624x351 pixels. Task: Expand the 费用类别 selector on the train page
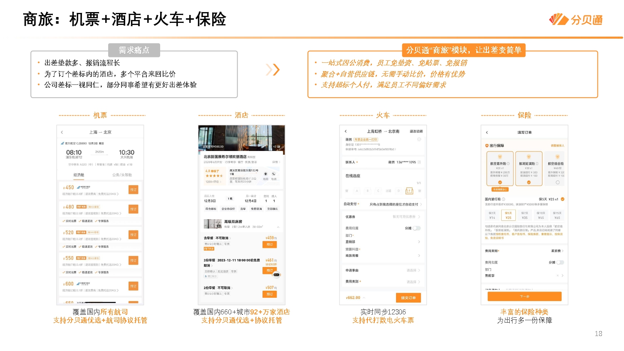click(x=420, y=282)
